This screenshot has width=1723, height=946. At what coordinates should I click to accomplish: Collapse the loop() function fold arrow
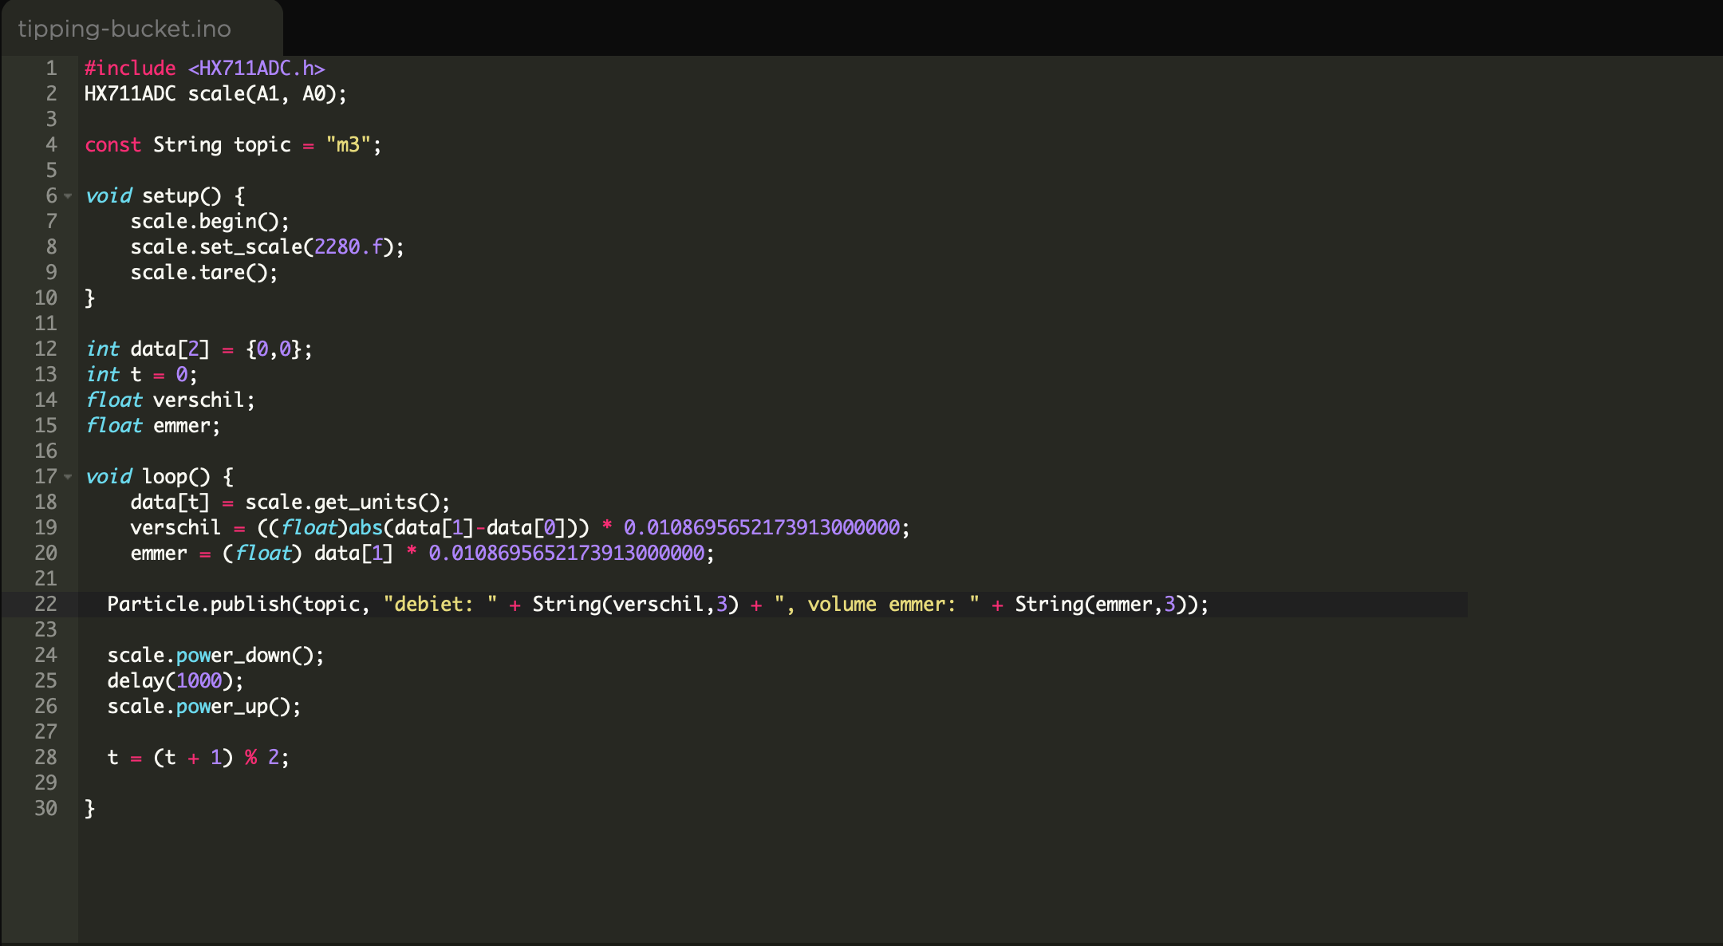tap(69, 477)
